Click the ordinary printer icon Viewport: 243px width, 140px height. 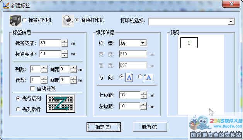68,20
